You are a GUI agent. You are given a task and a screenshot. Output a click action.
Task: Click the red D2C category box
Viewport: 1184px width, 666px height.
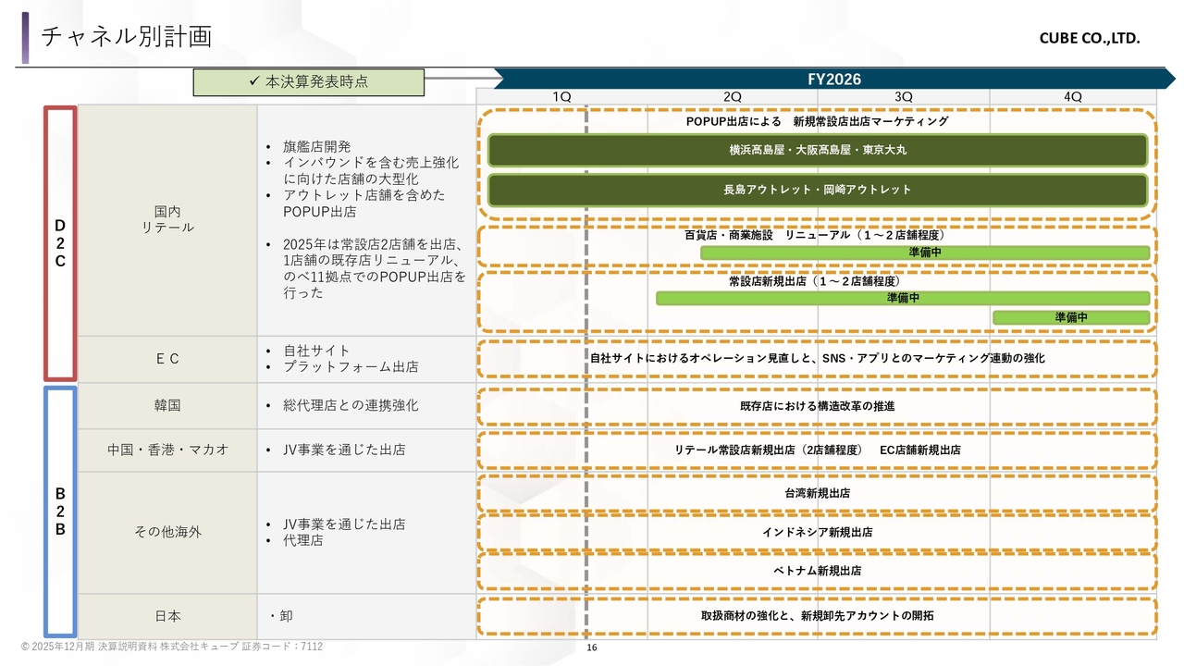[x=59, y=242]
